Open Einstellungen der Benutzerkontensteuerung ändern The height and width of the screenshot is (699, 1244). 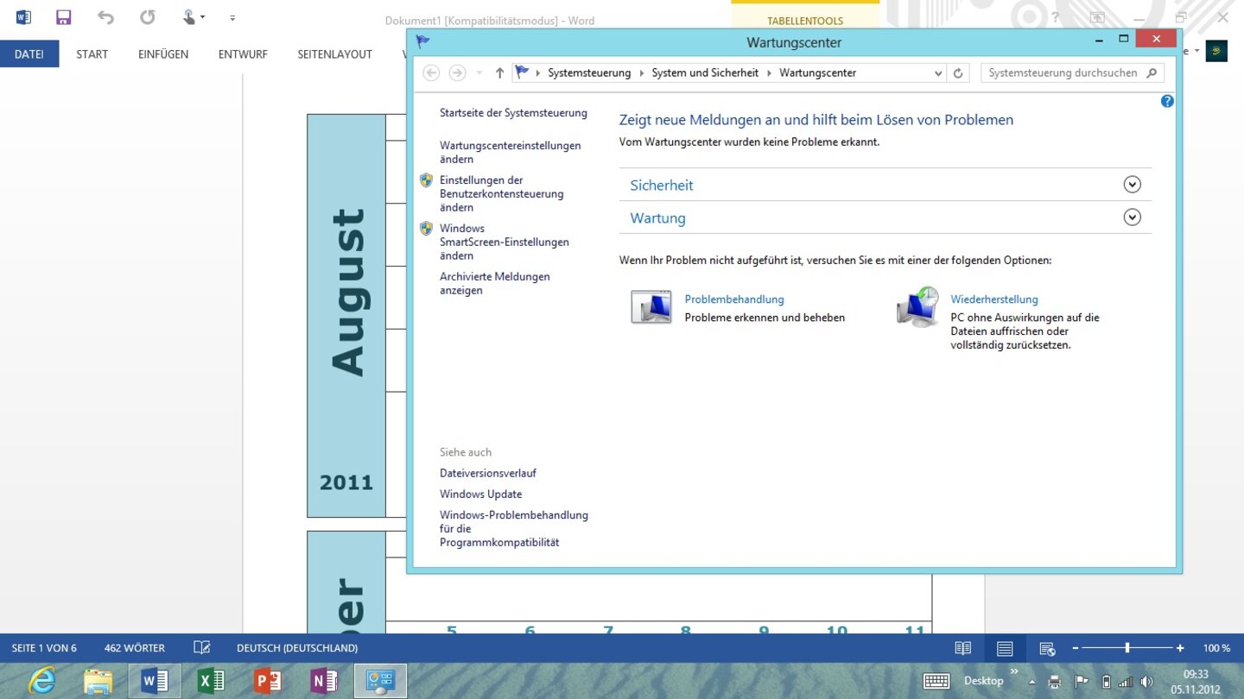pos(501,194)
